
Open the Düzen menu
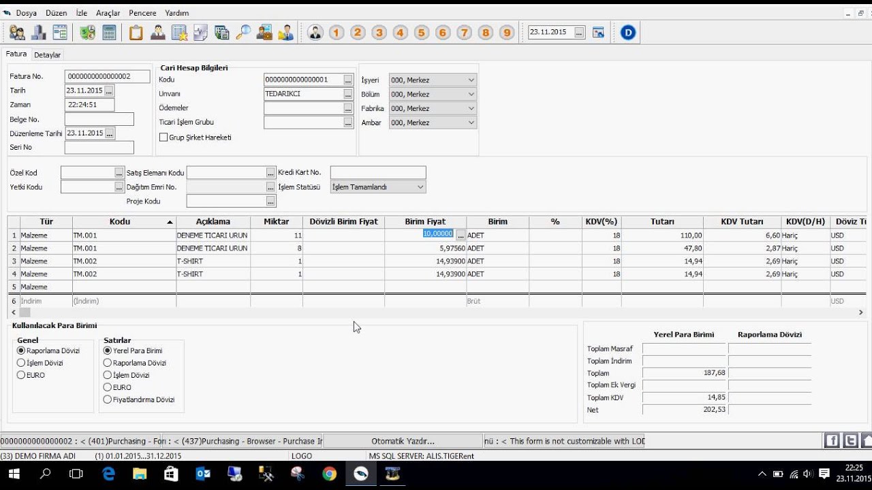click(x=56, y=13)
